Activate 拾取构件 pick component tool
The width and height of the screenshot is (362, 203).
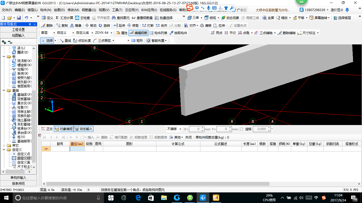click(178, 33)
